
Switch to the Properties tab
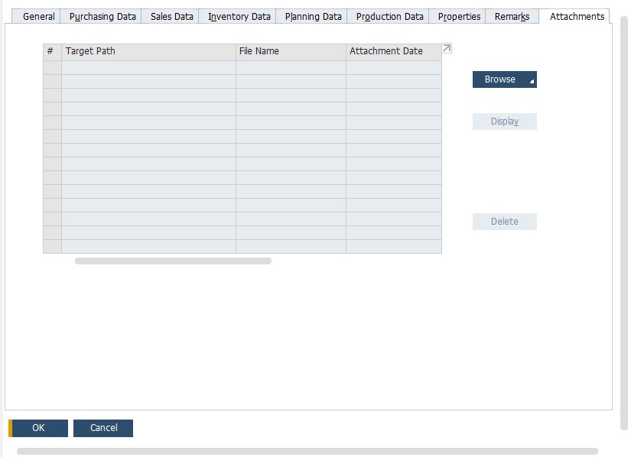(x=459, y=16)
